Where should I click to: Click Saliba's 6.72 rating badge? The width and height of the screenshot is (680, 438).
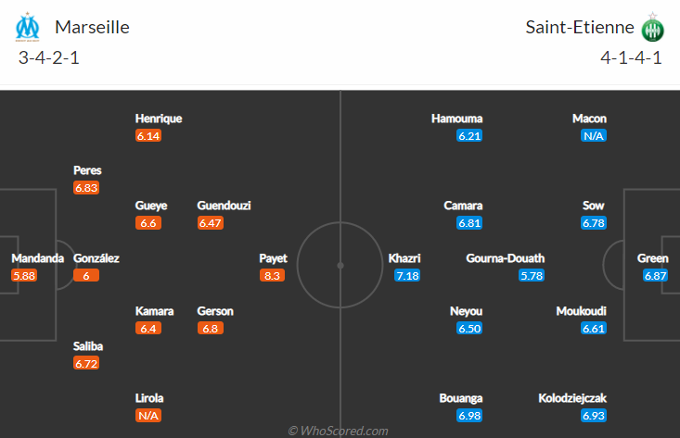(86, 363)
